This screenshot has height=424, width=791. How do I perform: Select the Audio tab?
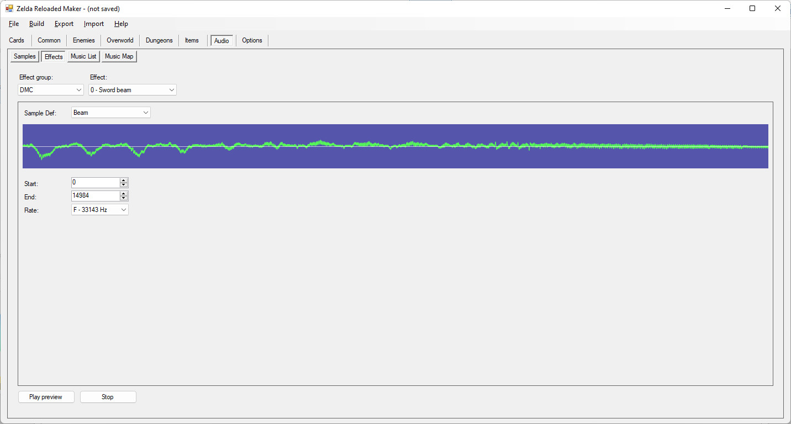tap(222, 41)
